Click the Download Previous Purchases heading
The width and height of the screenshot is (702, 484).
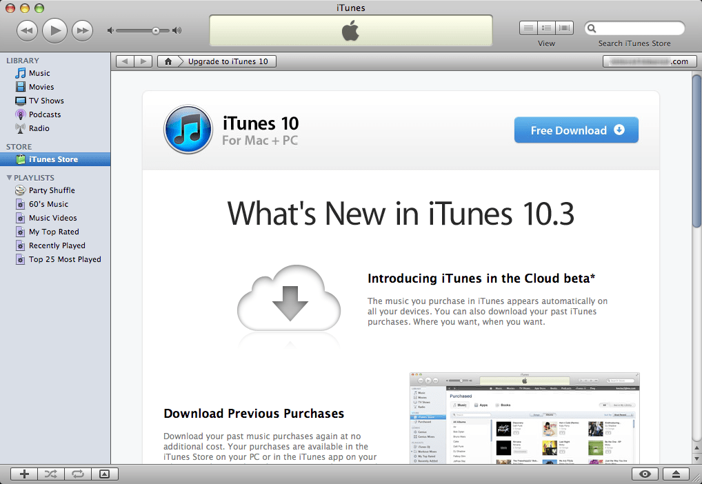(254, 413)
